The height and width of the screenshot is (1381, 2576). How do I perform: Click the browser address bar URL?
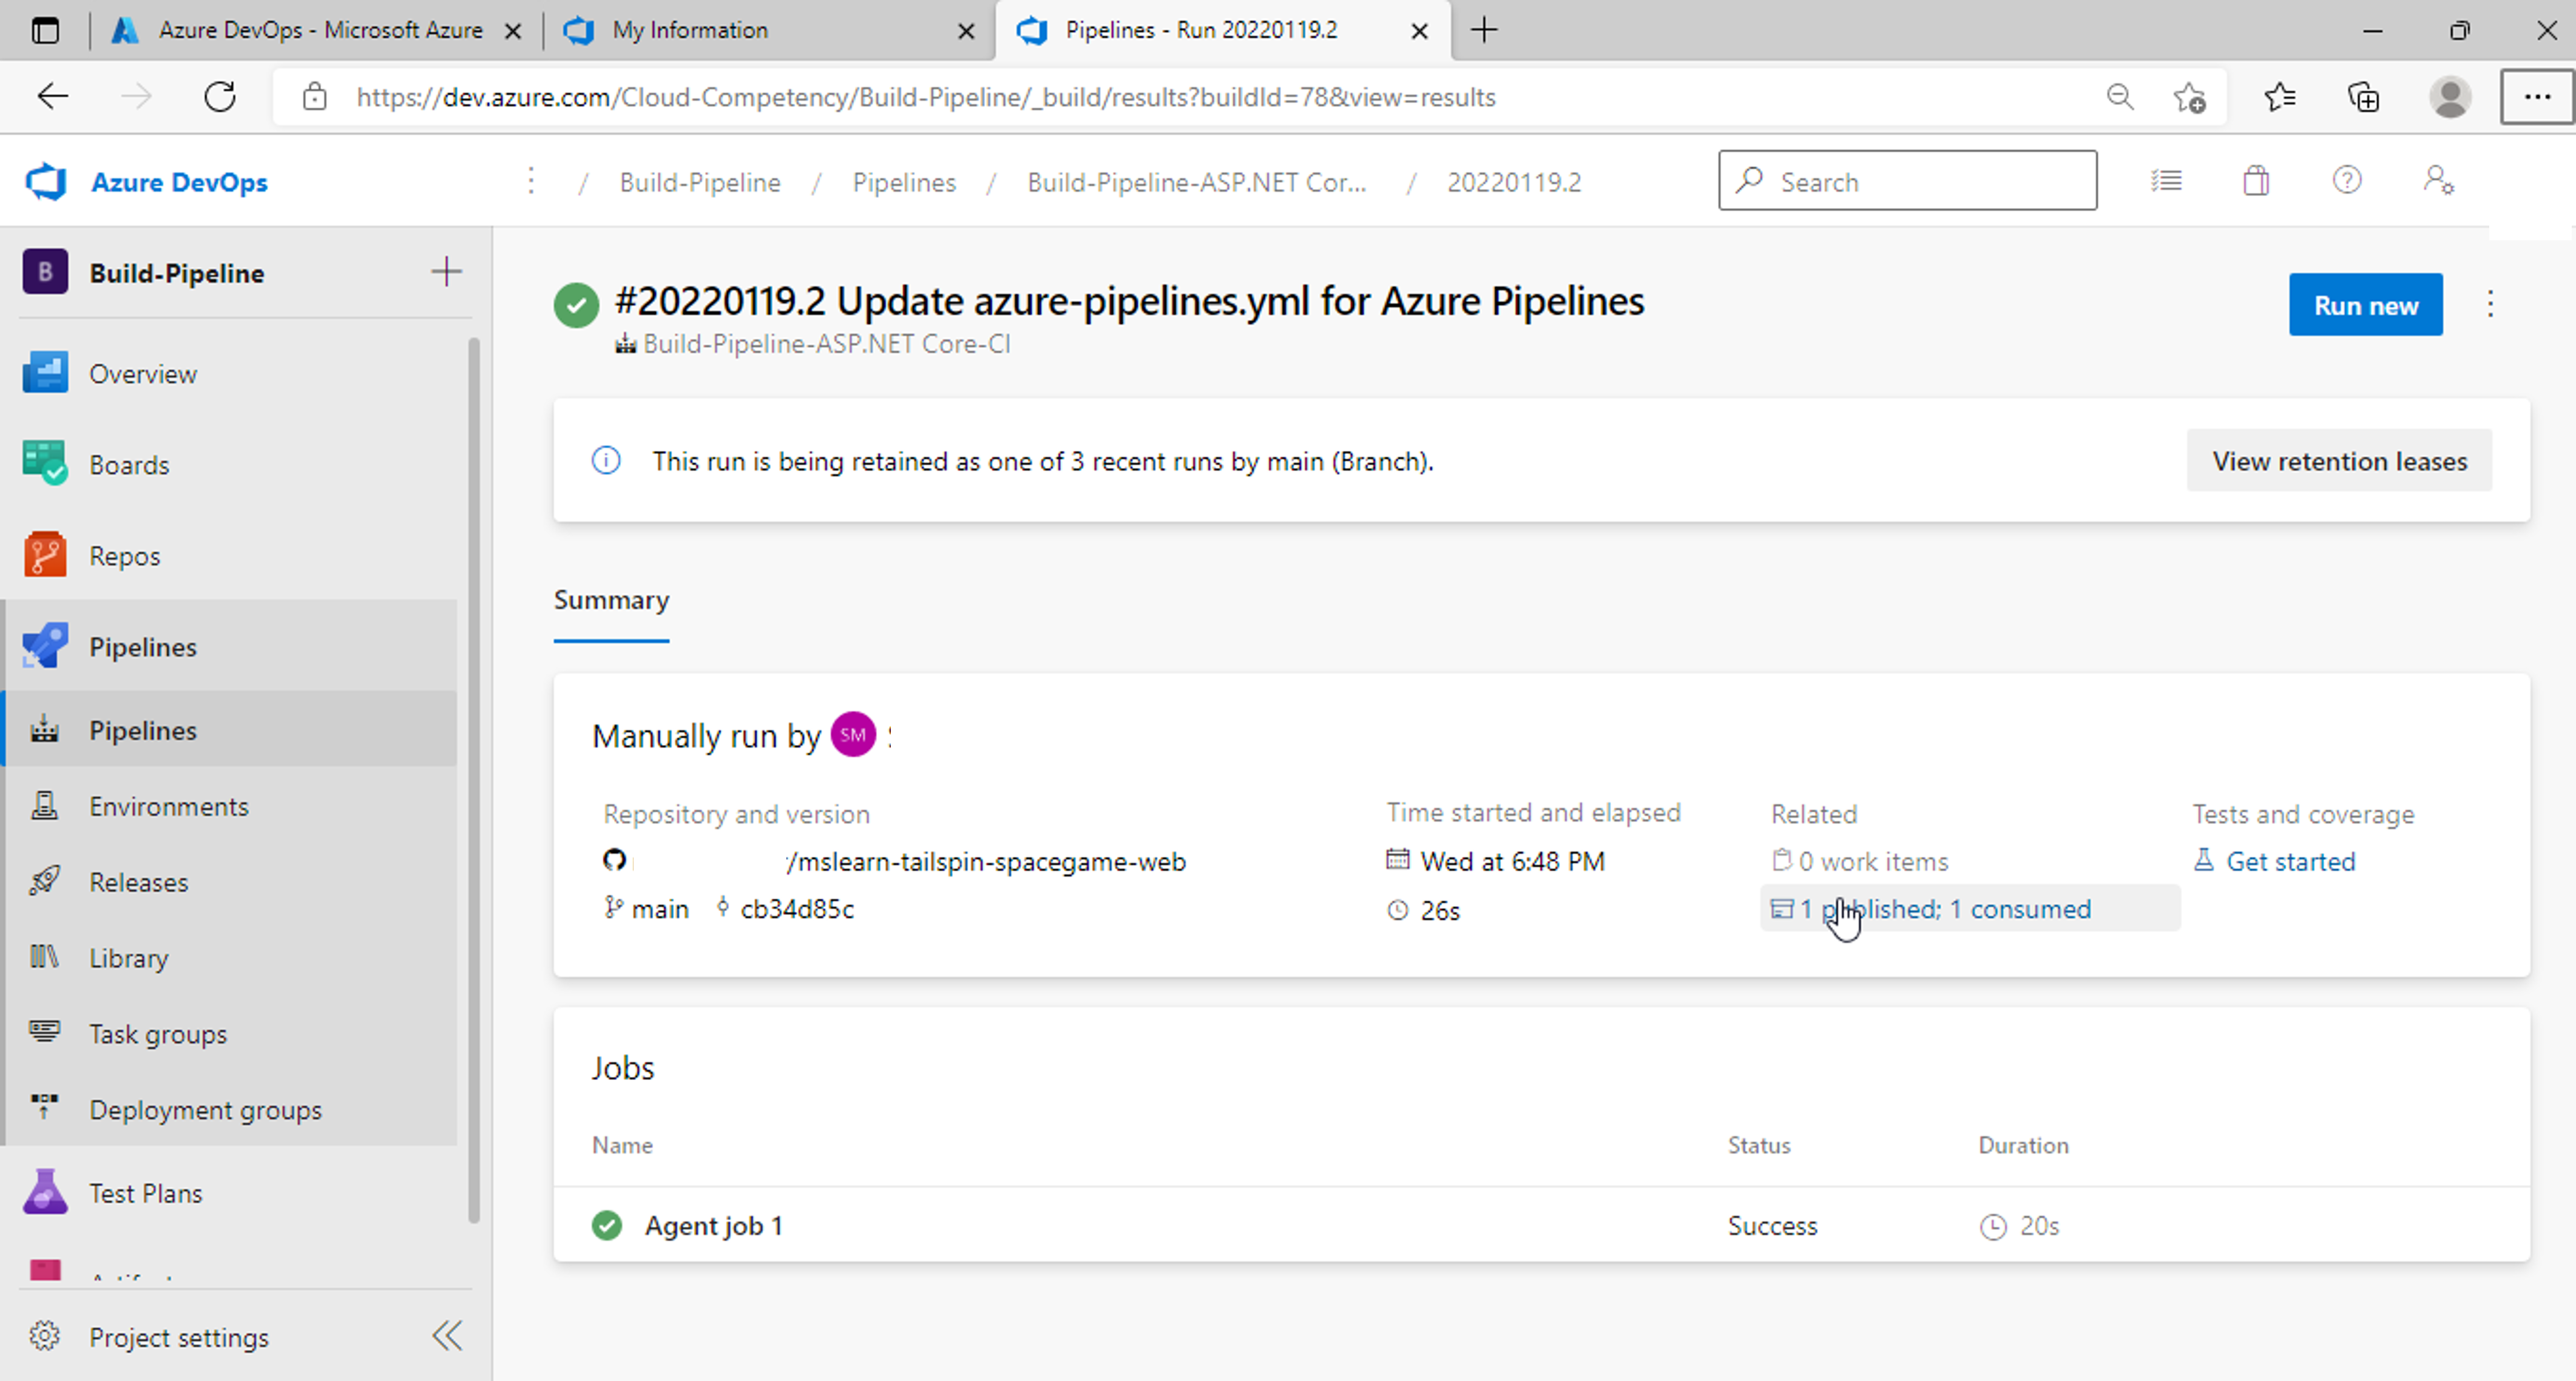pyautogui.click(x=926, y=97)
